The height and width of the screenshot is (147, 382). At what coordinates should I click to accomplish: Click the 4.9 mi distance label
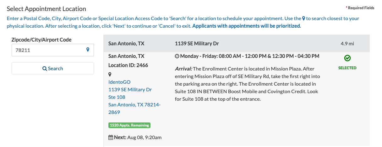[347, 43]
